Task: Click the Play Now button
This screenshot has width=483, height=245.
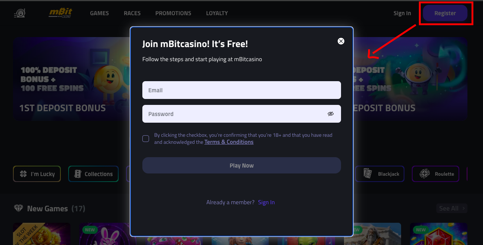Action: click(x=242, y=165)
